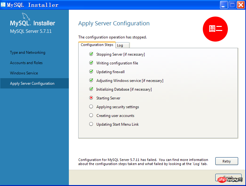Click the Finish button
The image size is (246, 186).
coord(228,177)
